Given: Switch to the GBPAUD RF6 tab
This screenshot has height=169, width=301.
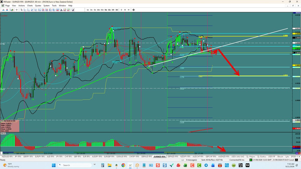Looking at the screenshot, I should [146, 156].
